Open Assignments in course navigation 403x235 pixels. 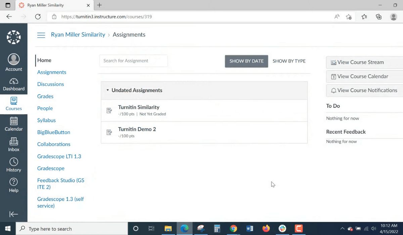tap(52, 72)
